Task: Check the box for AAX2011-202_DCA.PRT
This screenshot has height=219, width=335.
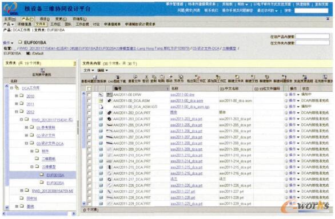Action: click(89, 112)
